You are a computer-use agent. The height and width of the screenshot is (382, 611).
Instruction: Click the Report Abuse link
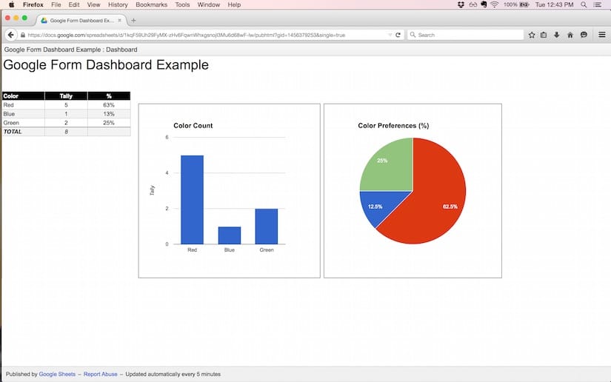tap(100, 374)
